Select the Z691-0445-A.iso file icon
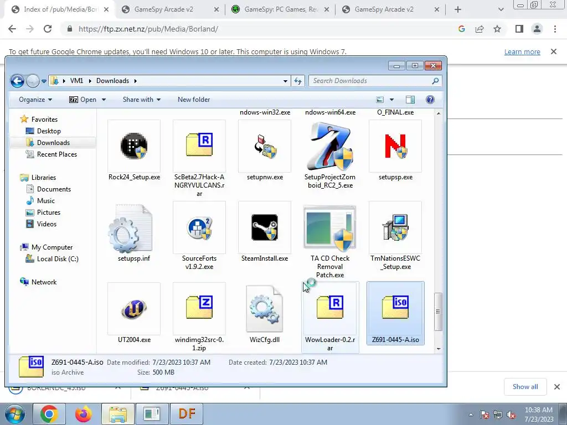This screenshot has width=567, height=425. pyautogui.click(x=395, y=309)
